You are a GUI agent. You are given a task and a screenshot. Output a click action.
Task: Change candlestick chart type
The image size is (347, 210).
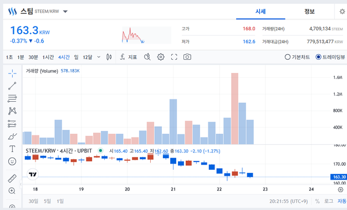(x=109, y=57)
